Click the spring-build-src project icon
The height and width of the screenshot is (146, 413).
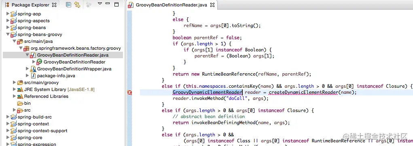tap(14, 117)
